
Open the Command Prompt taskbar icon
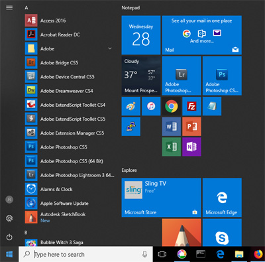pos(201,254)
